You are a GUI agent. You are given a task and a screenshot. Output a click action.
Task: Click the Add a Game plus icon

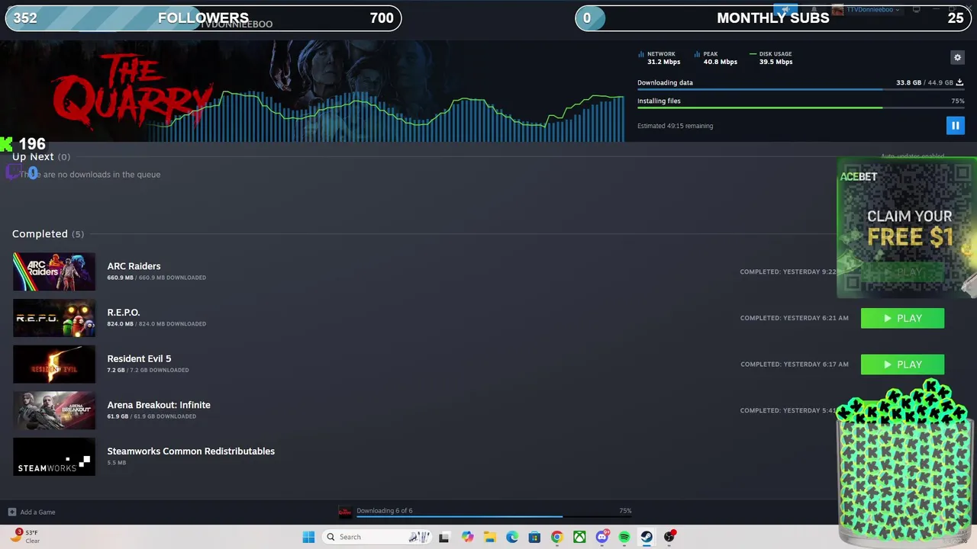pos(11,512)
